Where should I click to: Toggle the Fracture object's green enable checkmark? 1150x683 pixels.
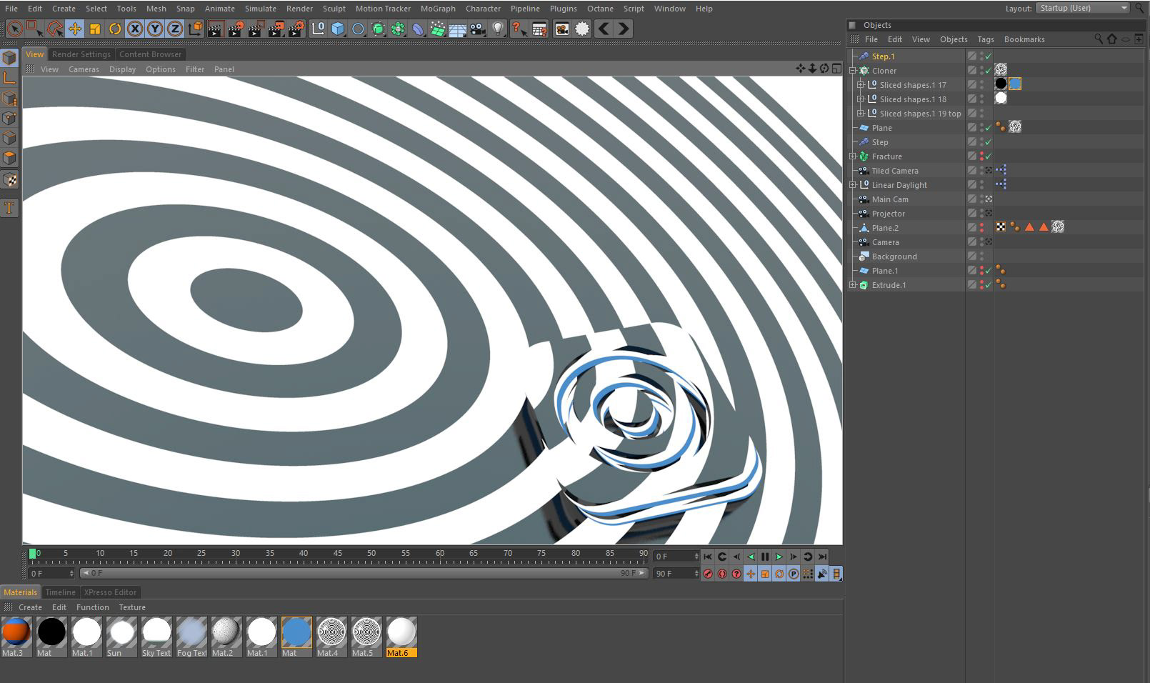coord(989,156)
